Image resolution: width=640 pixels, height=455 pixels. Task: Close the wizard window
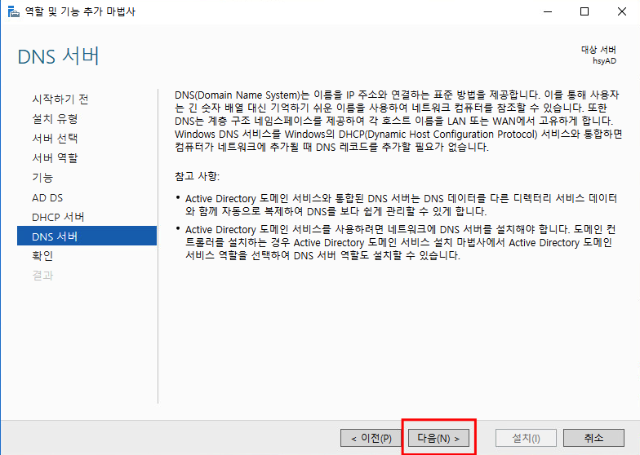[622, 11]
